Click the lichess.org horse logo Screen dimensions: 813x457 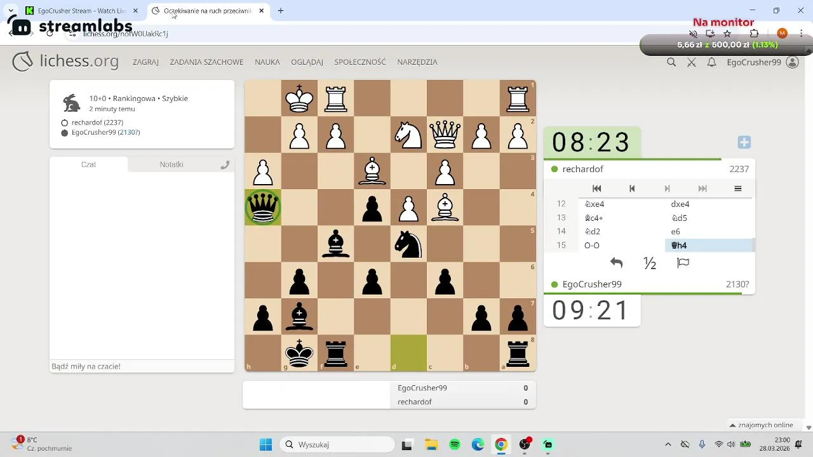pyautogui.click(x=23, y=62)
